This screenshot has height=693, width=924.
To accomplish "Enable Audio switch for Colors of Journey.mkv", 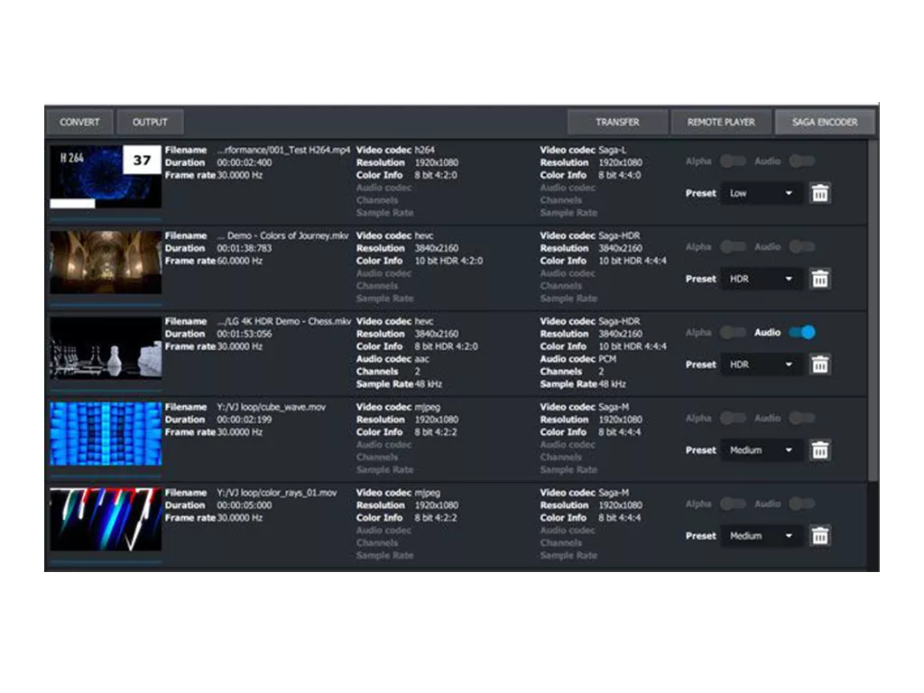I will point(801,246).
